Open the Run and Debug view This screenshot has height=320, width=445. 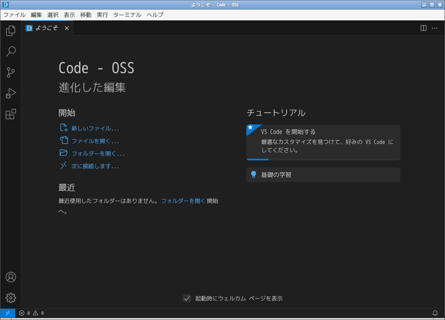(x=10, y=93)
